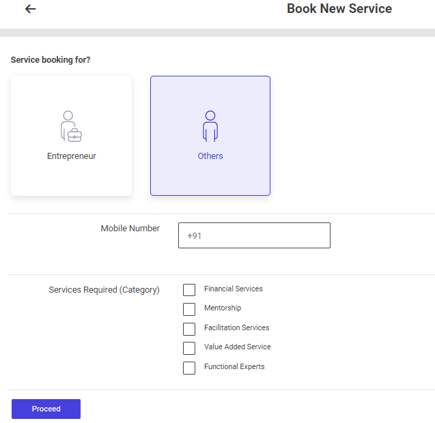The width and height of the screenshot is (435, 423).
Task: Focus the Mobile Number input field
Action: (x=254, y=235)
